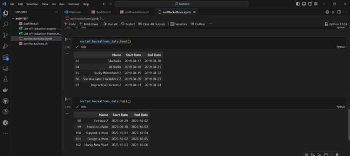Viewport: 350px width, 156px height.
Task: Open the Run and Debug view
Action: click(x=5, y=46)
